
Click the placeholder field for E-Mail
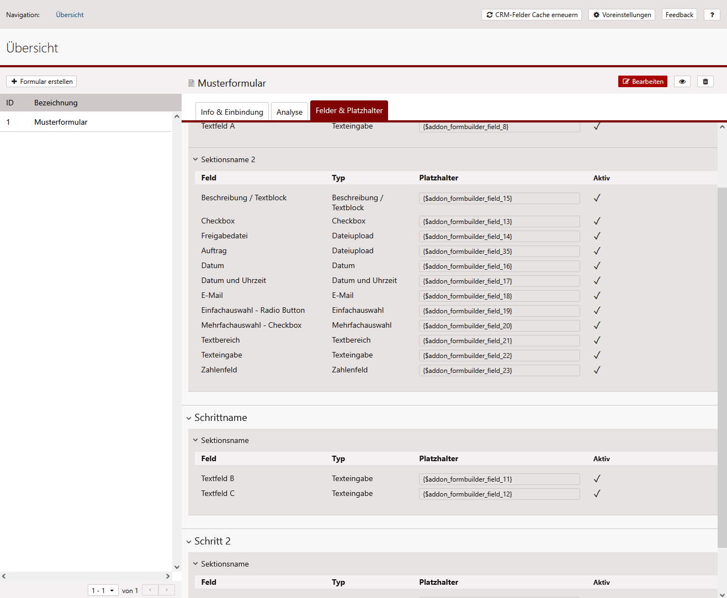[499, 296]
